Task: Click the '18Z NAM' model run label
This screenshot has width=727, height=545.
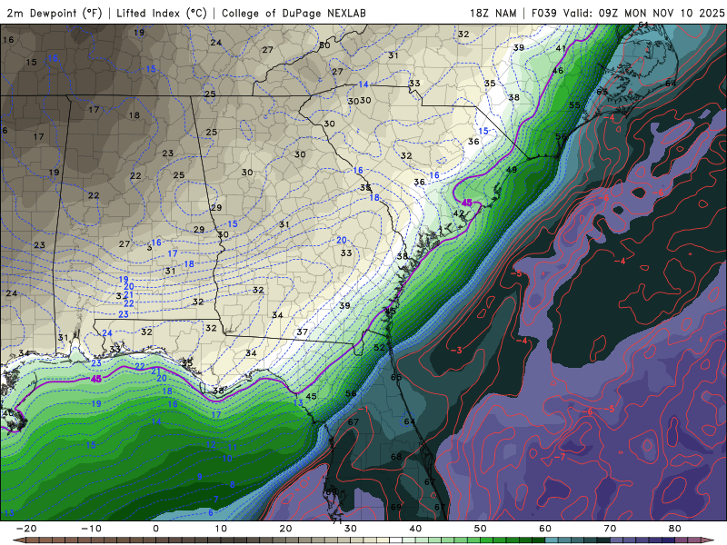Action: (493, 13)
